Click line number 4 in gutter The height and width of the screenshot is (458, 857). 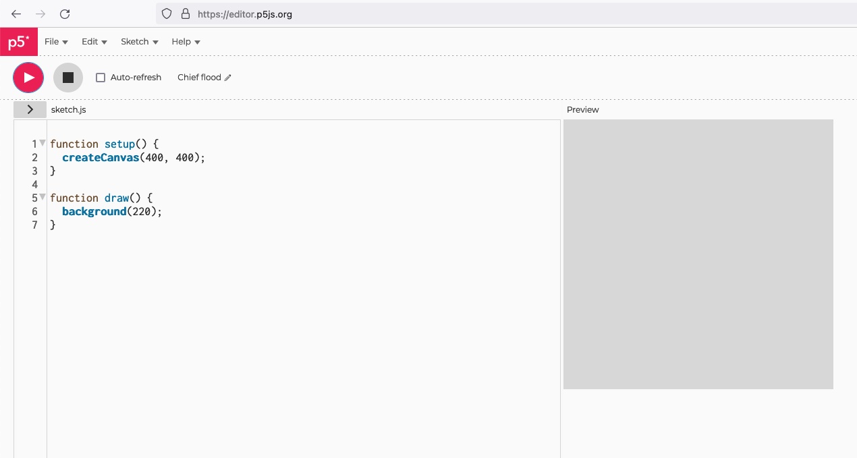tap(35, 184)
